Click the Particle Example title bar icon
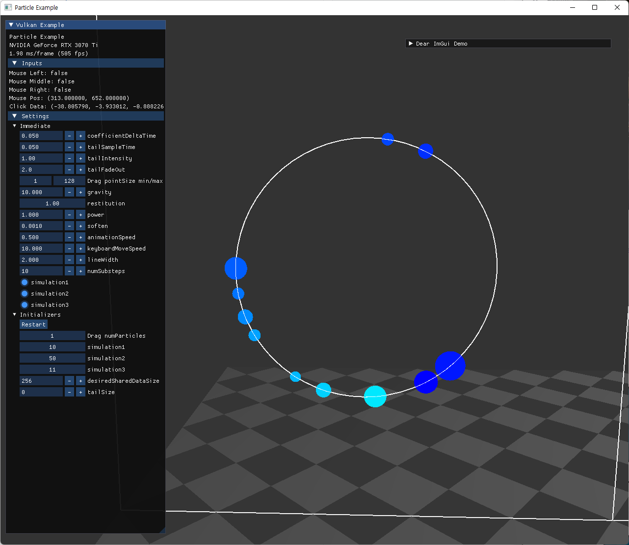Image resolution: width=629 pixels, height=545 pixels. [x=8, y=7]
